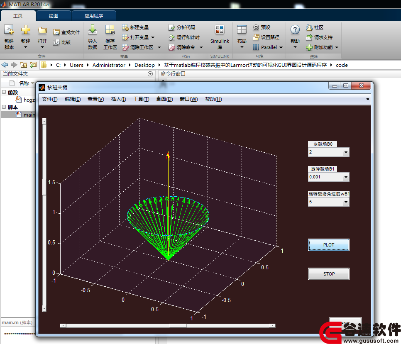Click the 打开变量 open variable icon
The width and height of the screenshot is (401, 344).
pos(125,37)
